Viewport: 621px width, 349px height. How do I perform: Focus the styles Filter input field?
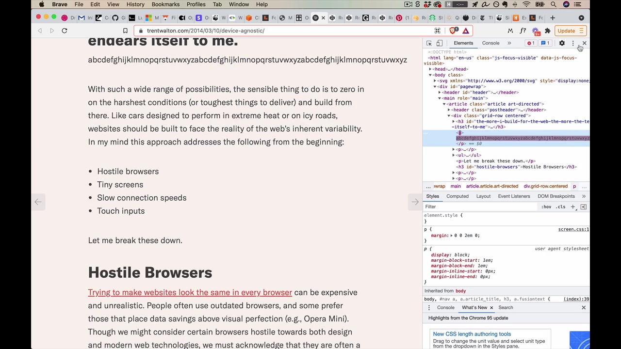[480, 207]
